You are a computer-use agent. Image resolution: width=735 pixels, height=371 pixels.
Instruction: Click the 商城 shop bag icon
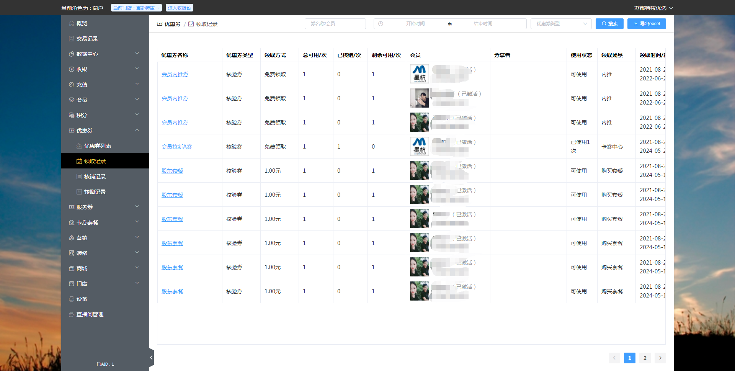[x=72, y=268]
